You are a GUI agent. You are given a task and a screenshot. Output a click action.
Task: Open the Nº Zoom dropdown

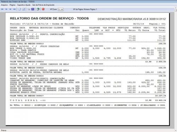tap(61, 10)
